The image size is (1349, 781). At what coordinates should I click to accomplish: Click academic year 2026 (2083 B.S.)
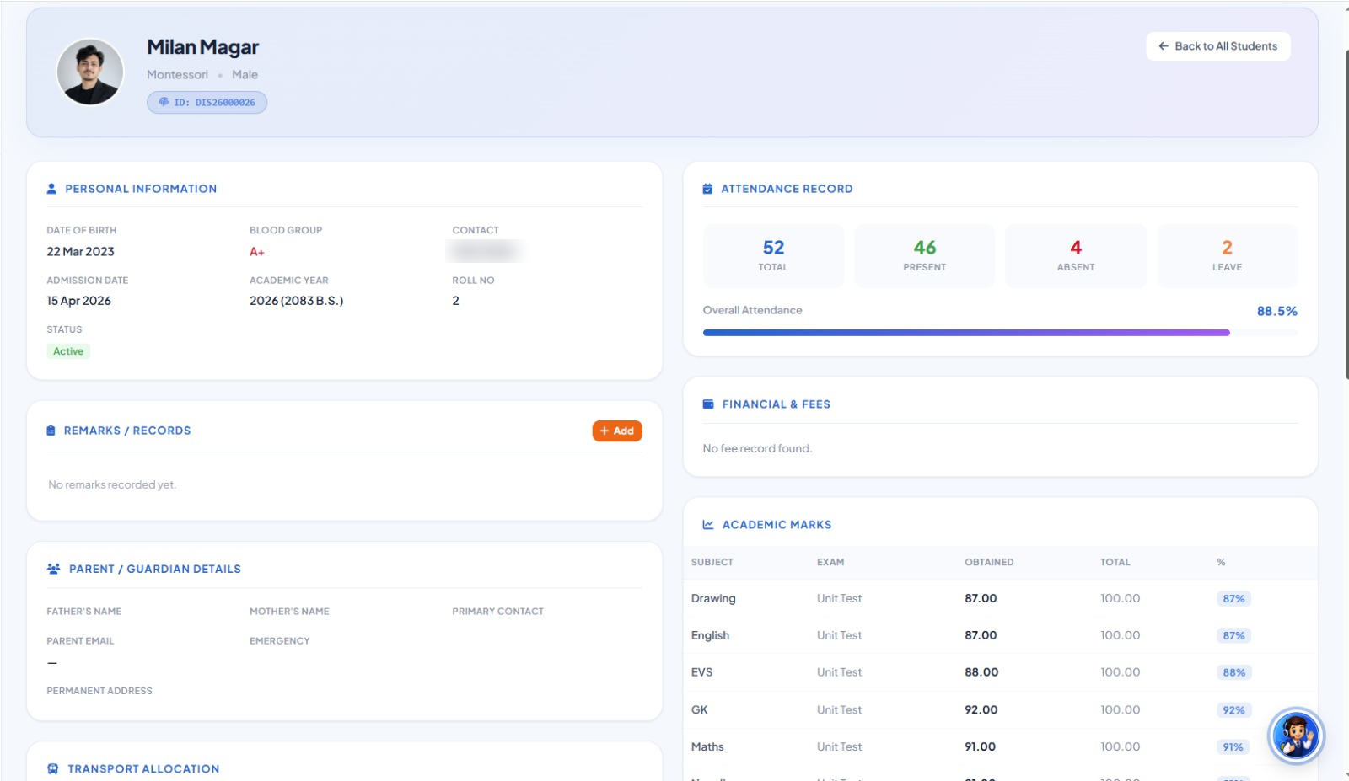(296, 301)
